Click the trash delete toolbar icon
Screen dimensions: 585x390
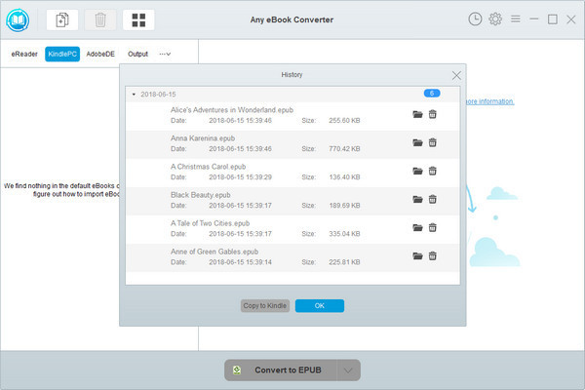(100, 19)
